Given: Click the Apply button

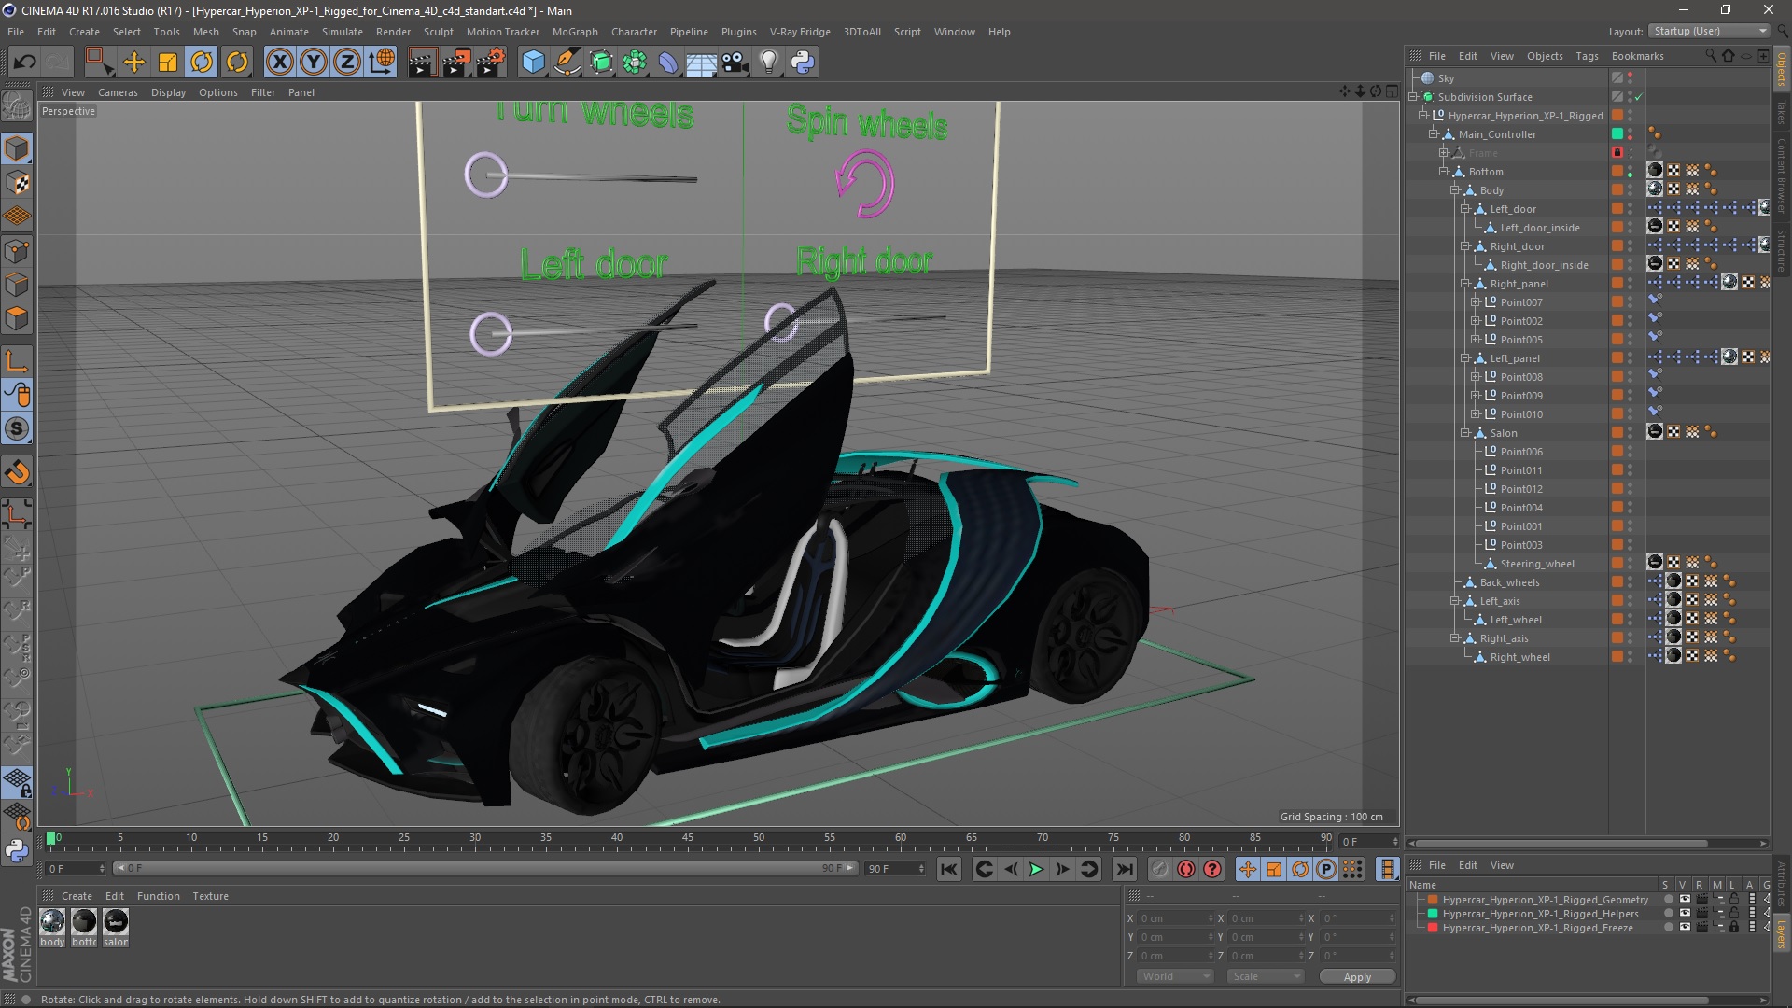Looking at the screenshot, I should [x=1357, y=977].
